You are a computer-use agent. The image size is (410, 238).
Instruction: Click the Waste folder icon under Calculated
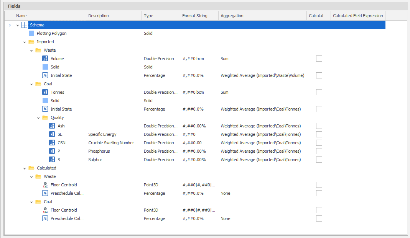[x=38, y=176]
